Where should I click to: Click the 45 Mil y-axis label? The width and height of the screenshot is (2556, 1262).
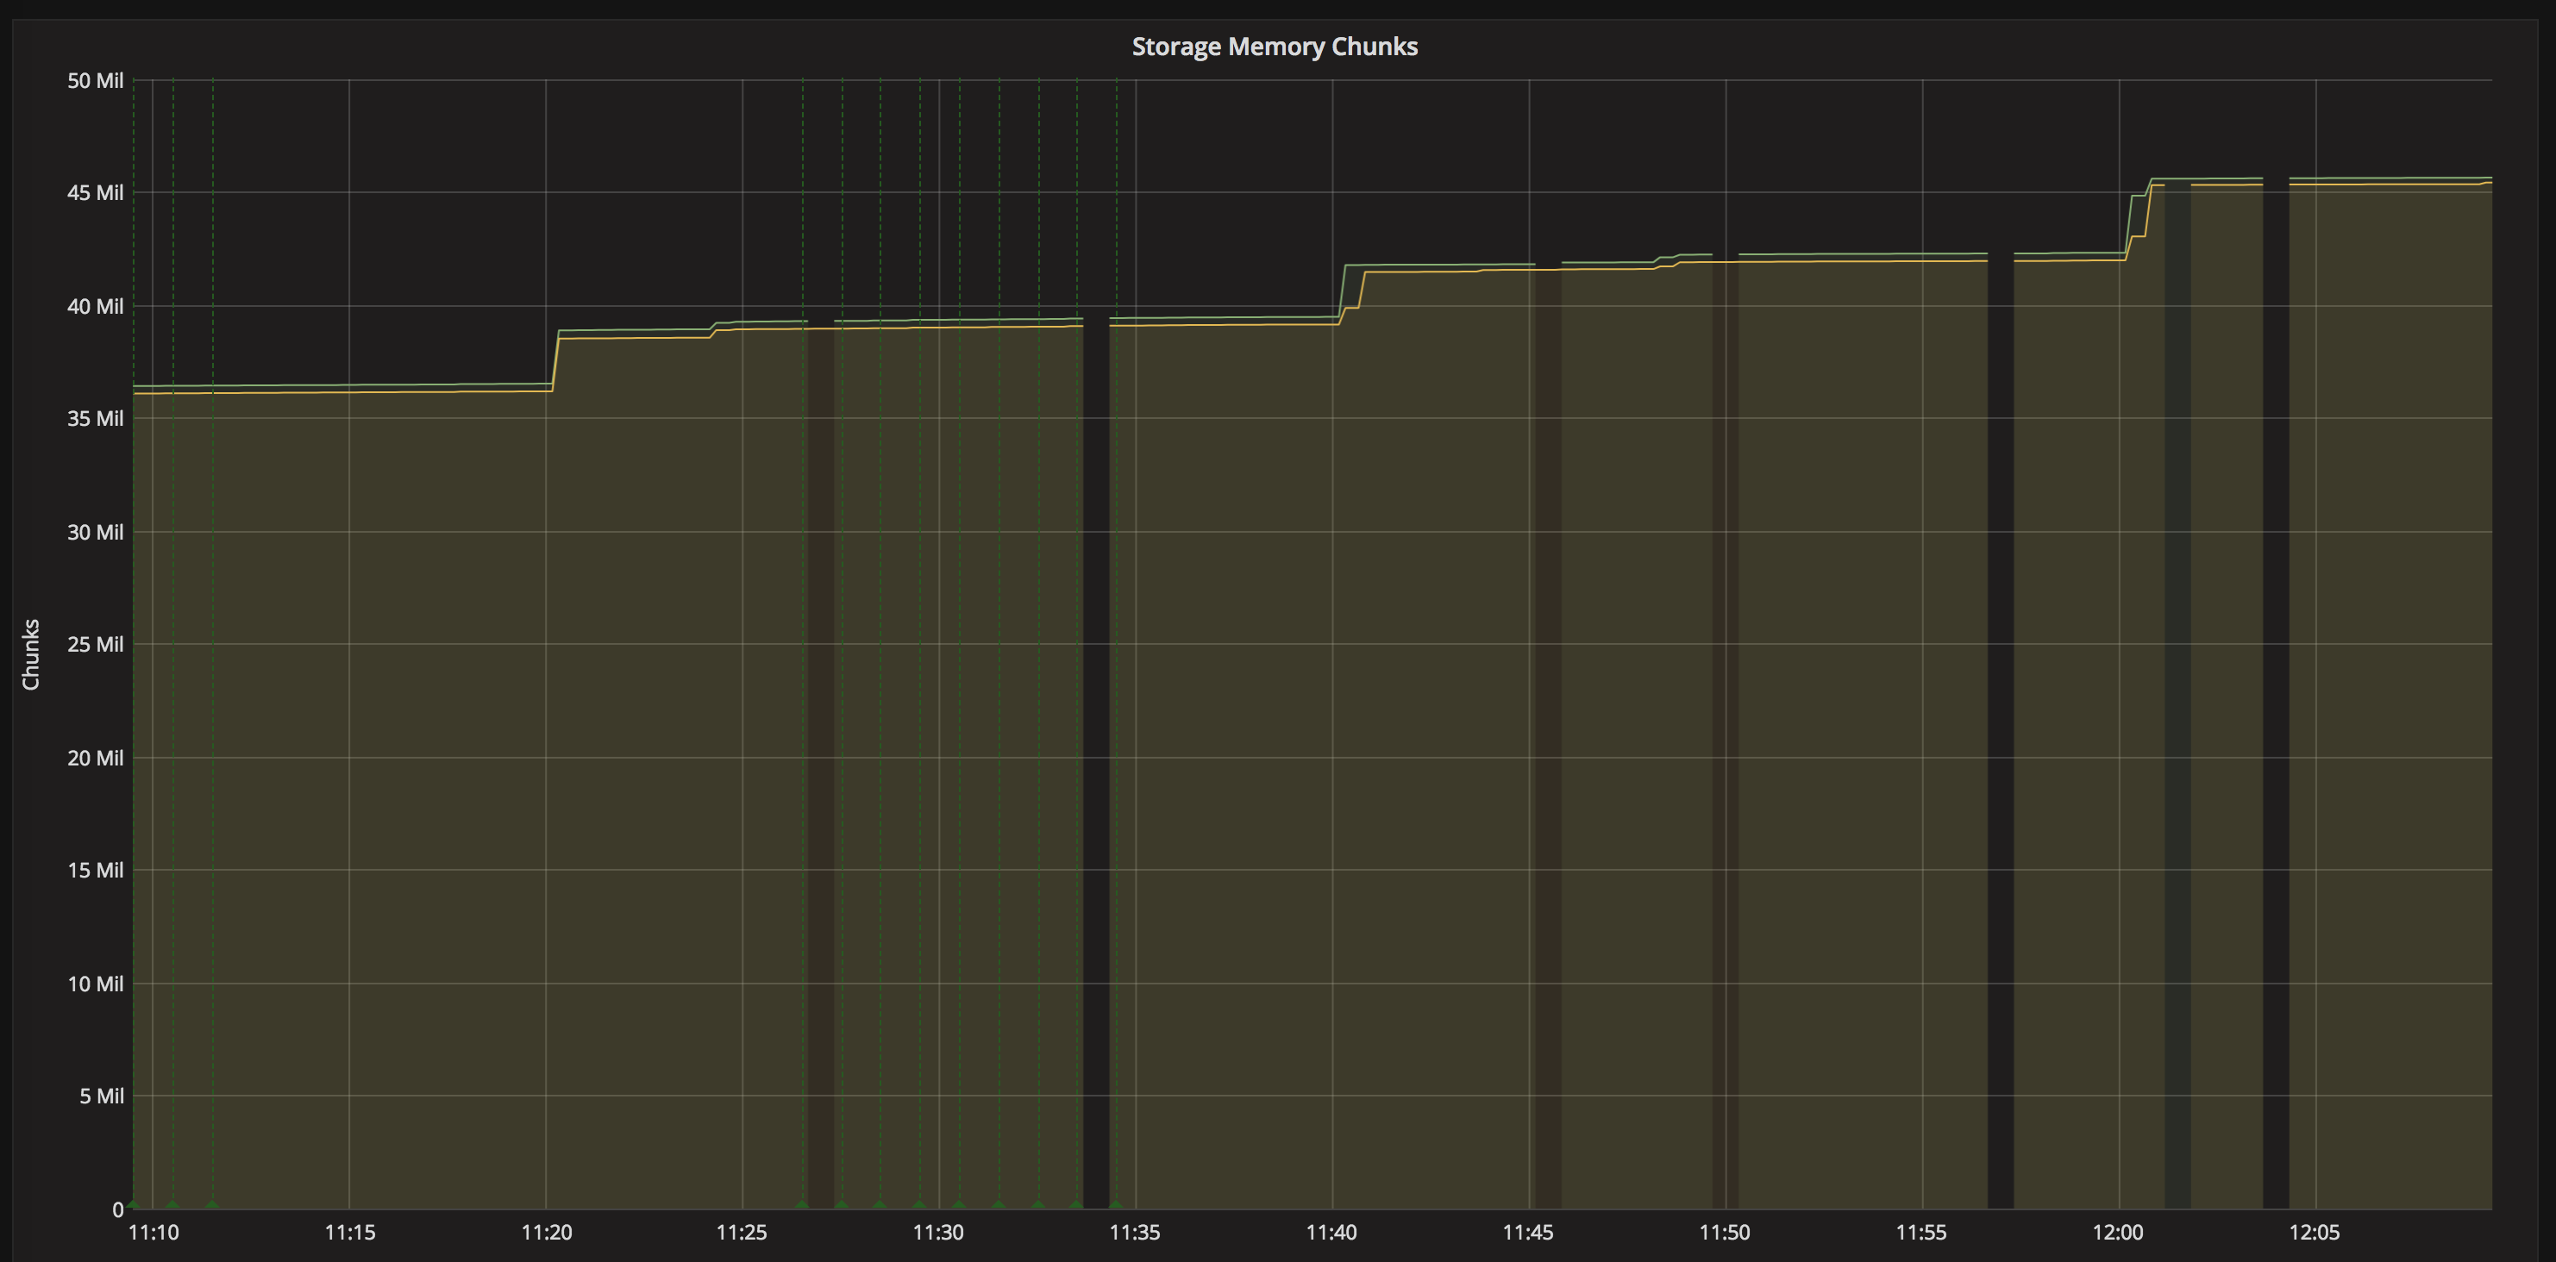click(x=95, y=192)
